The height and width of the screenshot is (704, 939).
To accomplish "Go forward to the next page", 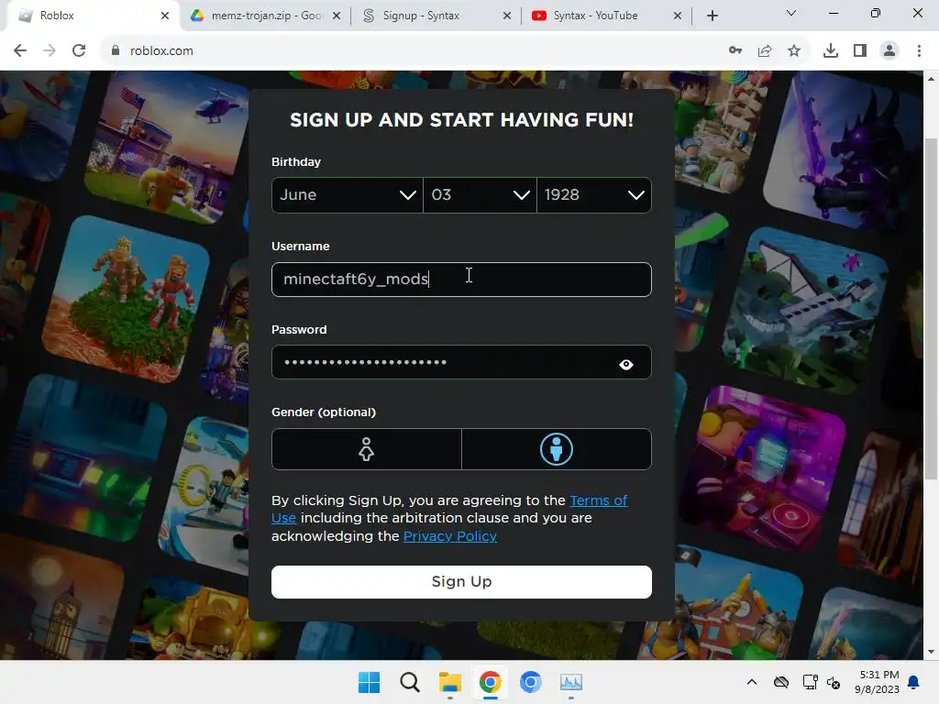I will tap(50, 51).
